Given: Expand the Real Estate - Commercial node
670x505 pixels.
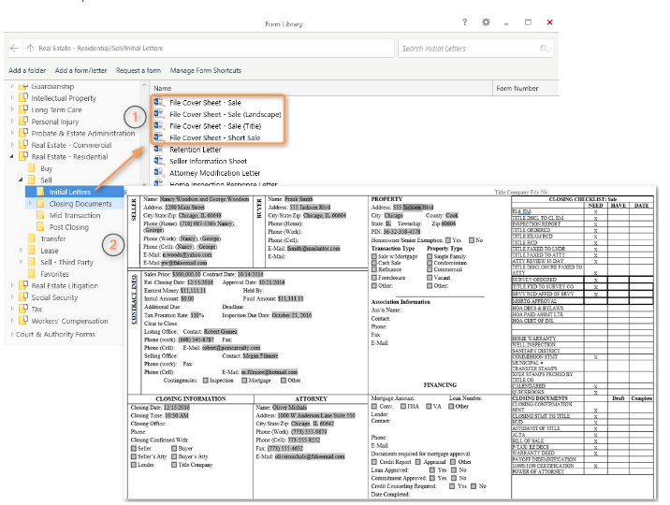Looking at the screenshot, I should pos(12,145).
